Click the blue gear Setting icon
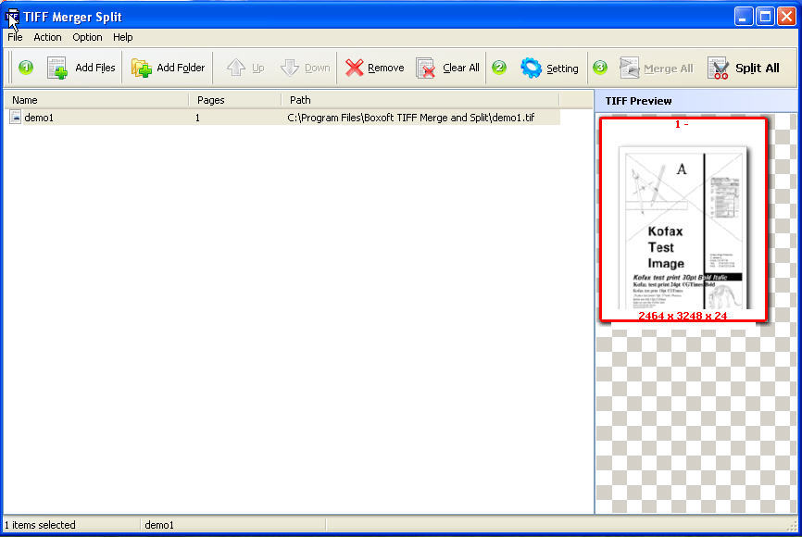The width and height of the screenshot is (802, 537). [531, 68]
